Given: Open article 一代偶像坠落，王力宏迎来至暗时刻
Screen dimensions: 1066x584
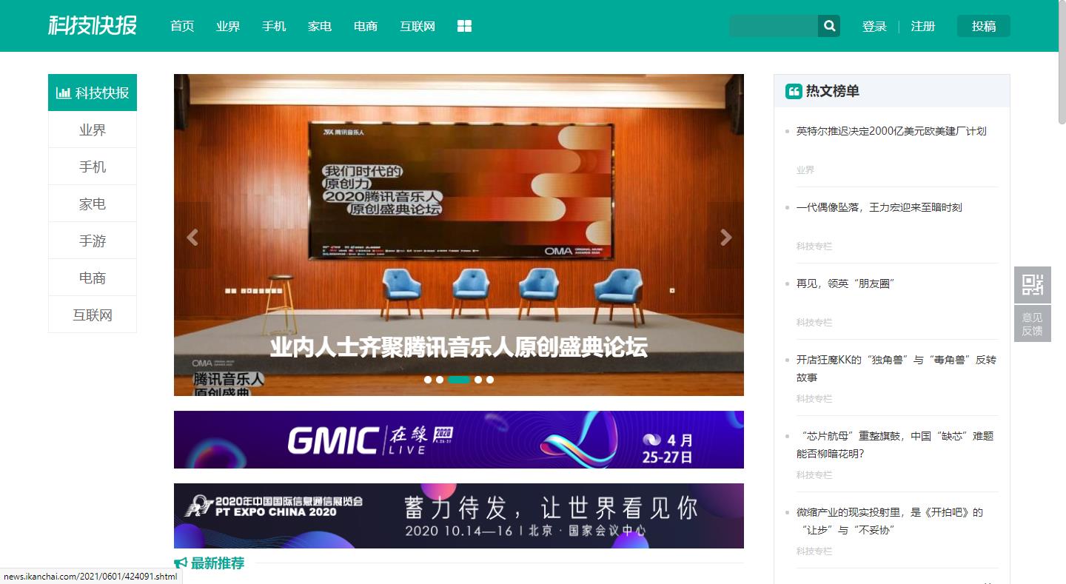Looking at the screenshot, I should 879,207.
